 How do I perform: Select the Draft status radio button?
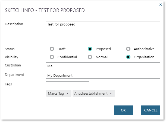52,49
